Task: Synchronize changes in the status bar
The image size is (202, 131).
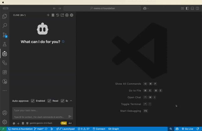Action: [46, 129]
